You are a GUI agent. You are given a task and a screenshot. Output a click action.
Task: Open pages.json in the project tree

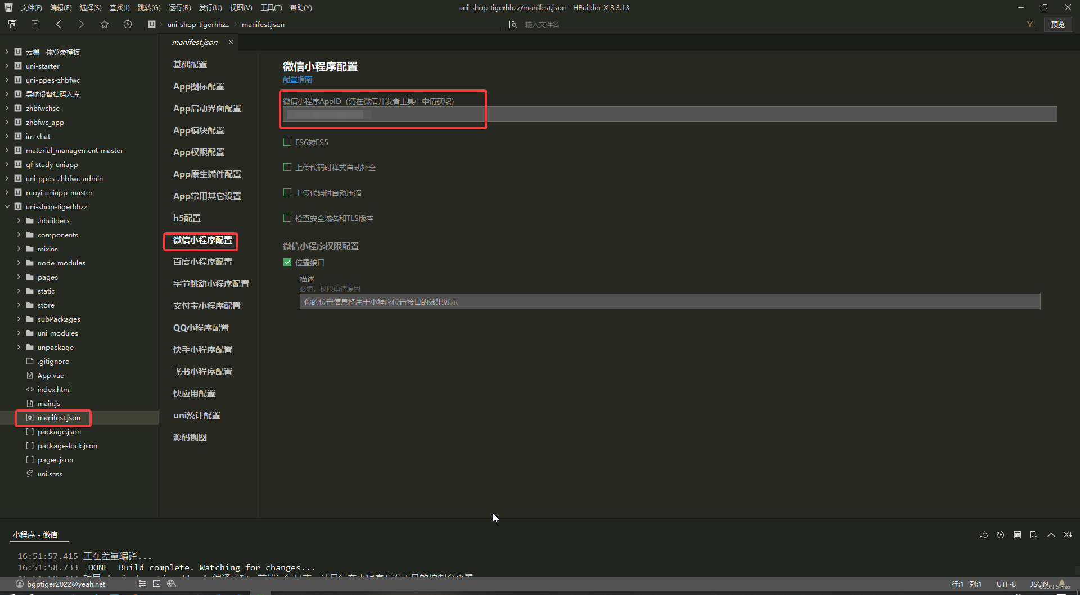tap(55, 459)
